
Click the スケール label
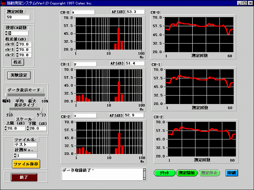click(24, 119)
